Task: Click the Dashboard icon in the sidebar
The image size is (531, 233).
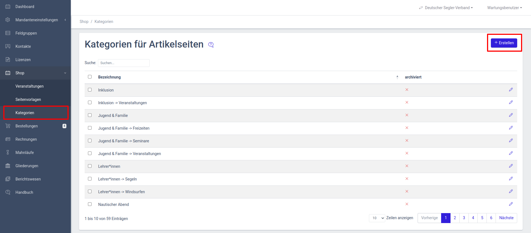Action: [x=8, y=7]
